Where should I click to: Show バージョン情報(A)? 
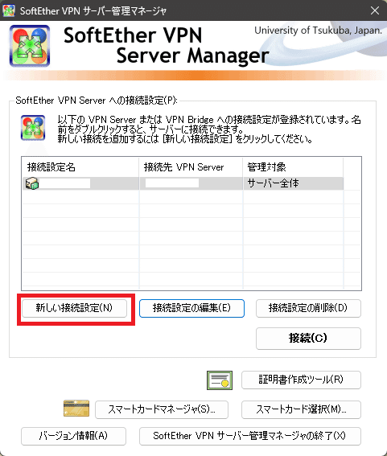pyautogui.click(x=73, y=436)
